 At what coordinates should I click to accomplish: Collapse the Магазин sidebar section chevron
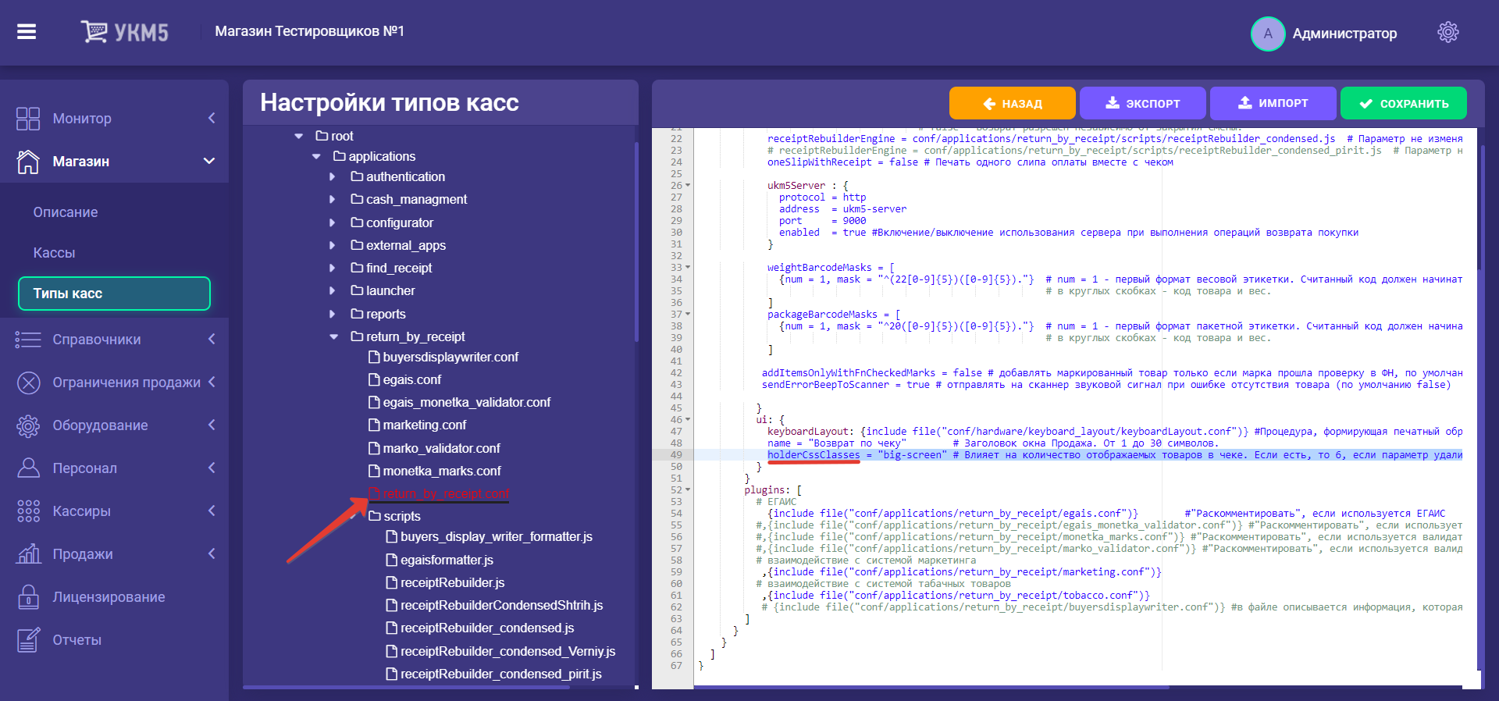point(209,161)
